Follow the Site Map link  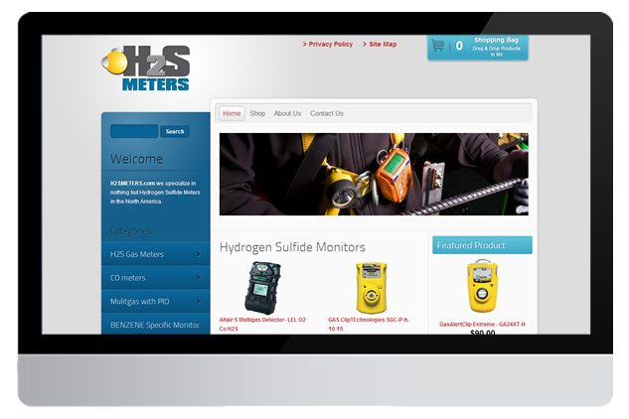pos(382,45)
